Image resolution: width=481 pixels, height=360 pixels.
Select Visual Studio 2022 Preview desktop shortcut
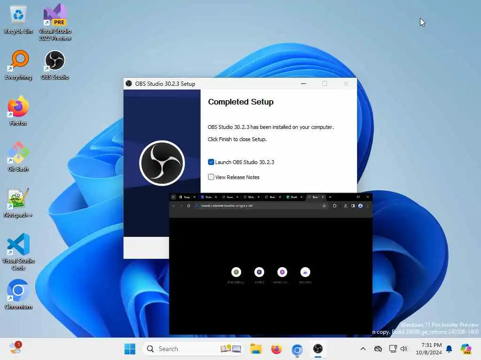click(x=55, y=22)
